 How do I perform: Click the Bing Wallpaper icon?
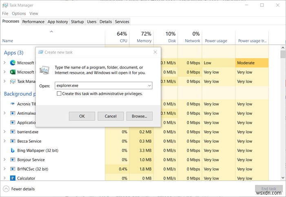[13, 150]
